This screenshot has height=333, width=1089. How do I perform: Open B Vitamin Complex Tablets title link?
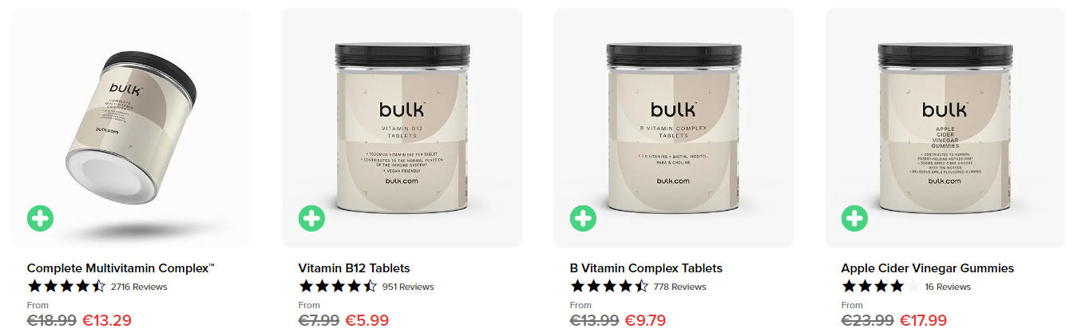[646, 268]
